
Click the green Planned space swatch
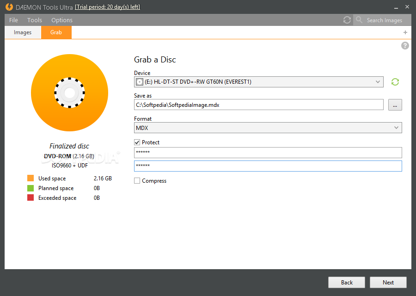(31, 188)
